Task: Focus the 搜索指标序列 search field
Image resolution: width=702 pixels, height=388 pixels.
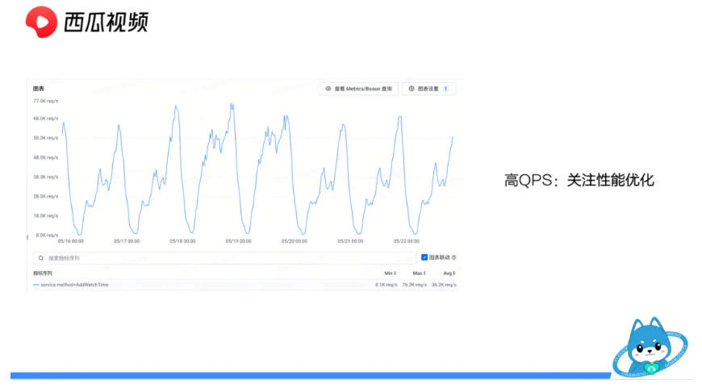Action: click(x=225, y=258)
